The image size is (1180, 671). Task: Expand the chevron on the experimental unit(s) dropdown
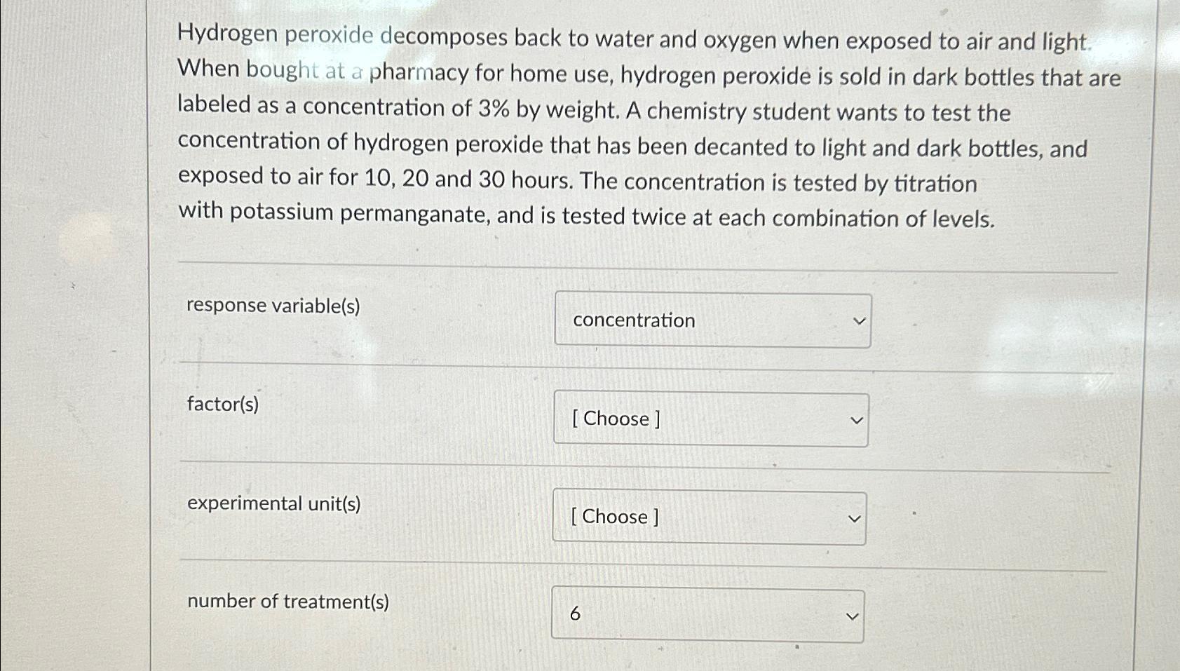tap(853, 519)
